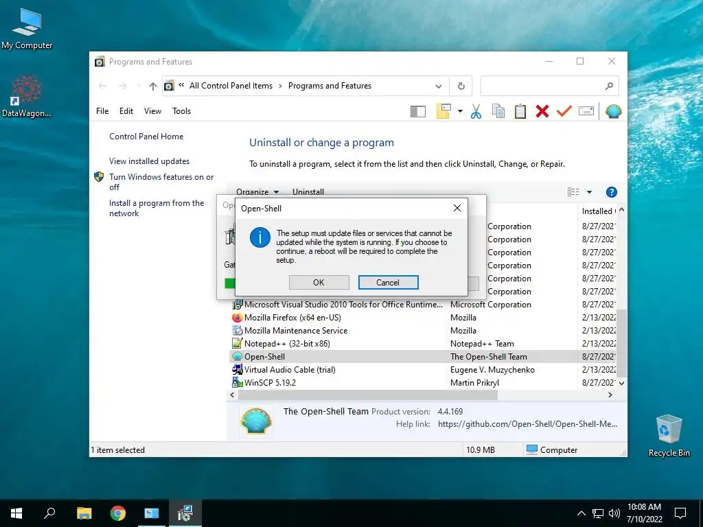Click the installer taskbar icon
The image size is (703, 527).
pyautogui.click(x=185, y=513)
